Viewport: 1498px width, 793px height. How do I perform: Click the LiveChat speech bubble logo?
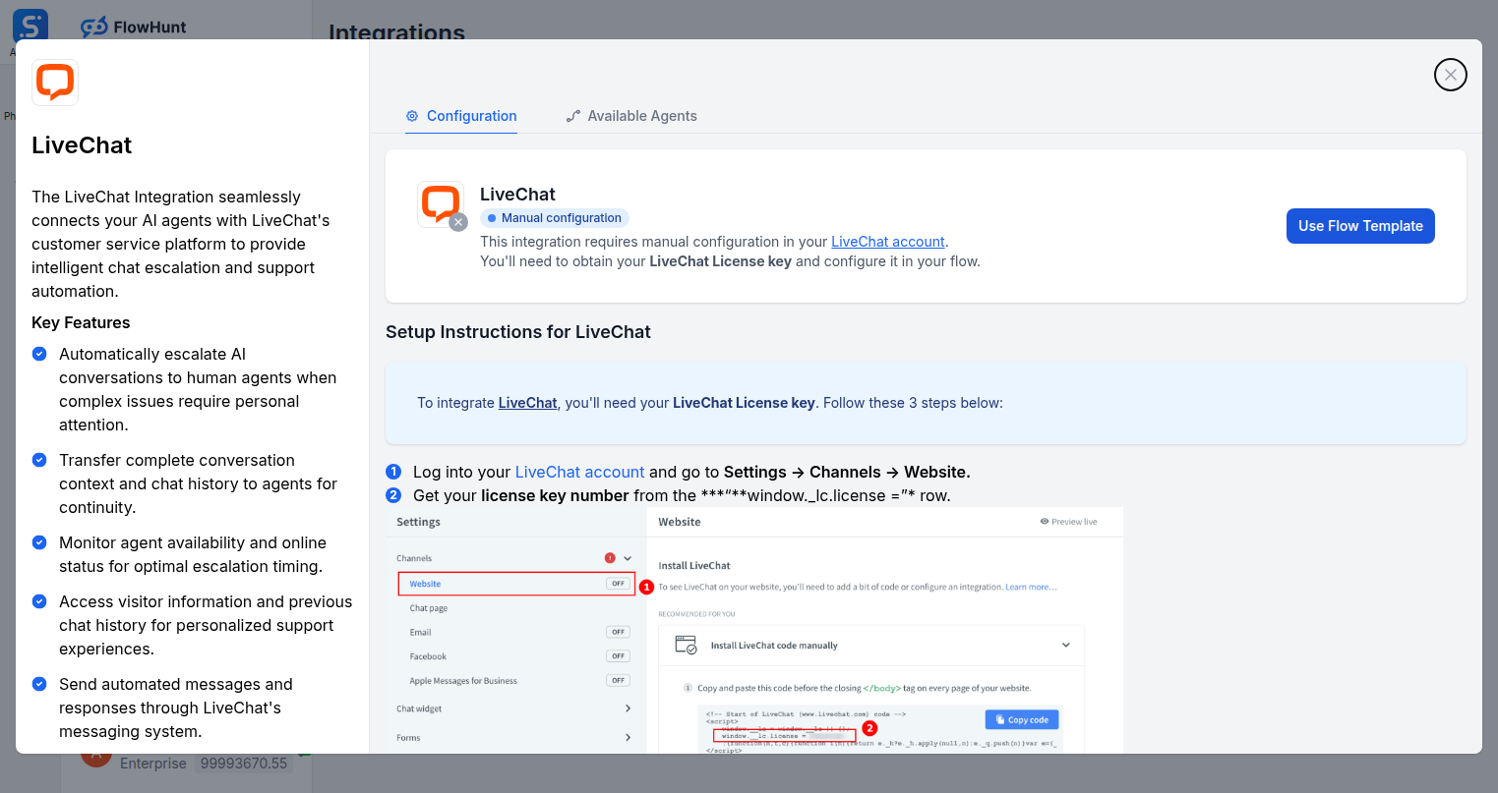click(54, 82)
